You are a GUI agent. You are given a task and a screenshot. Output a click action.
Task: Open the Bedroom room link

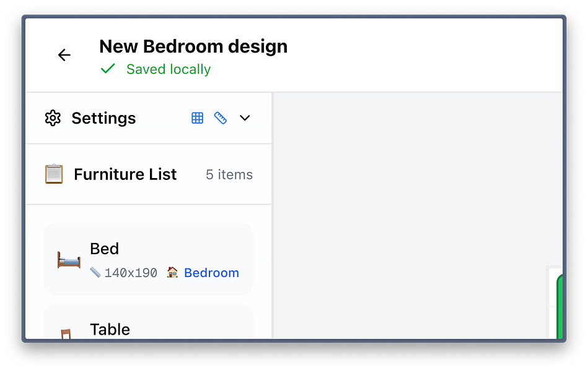[211, 273]
